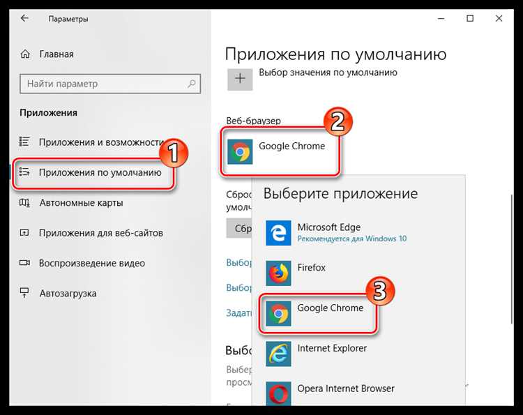Close the Параметры window
The image size is (523, 415).
[x=499, y=18]
